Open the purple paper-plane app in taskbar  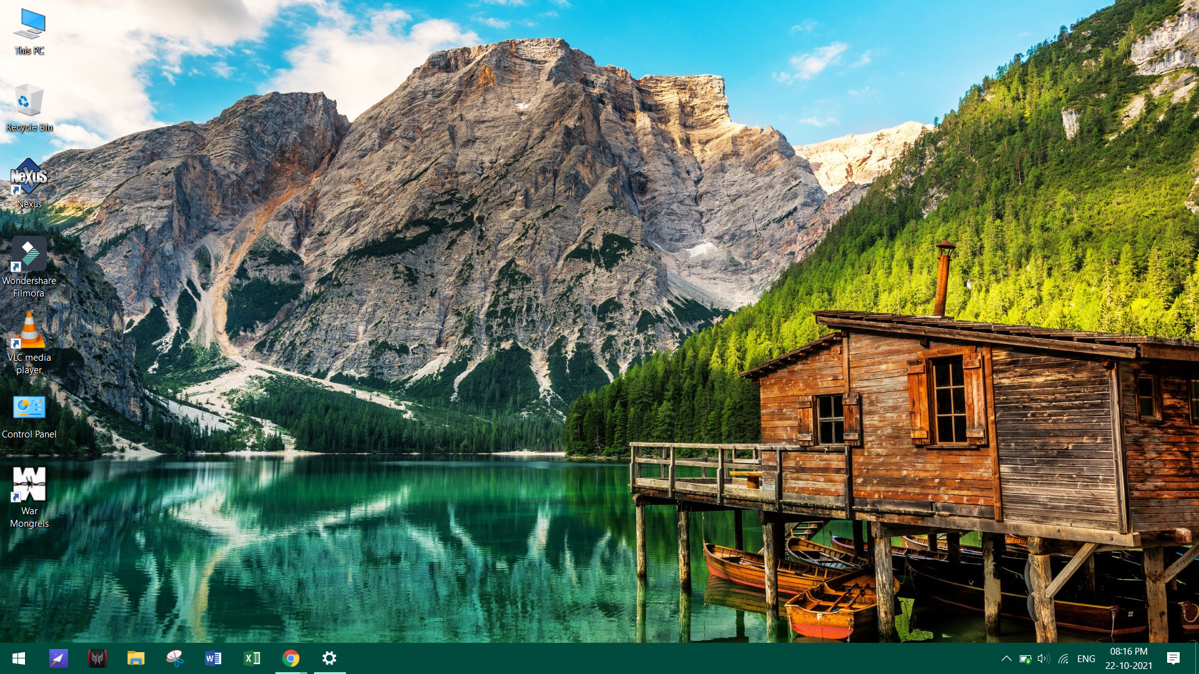click(58, 658)
